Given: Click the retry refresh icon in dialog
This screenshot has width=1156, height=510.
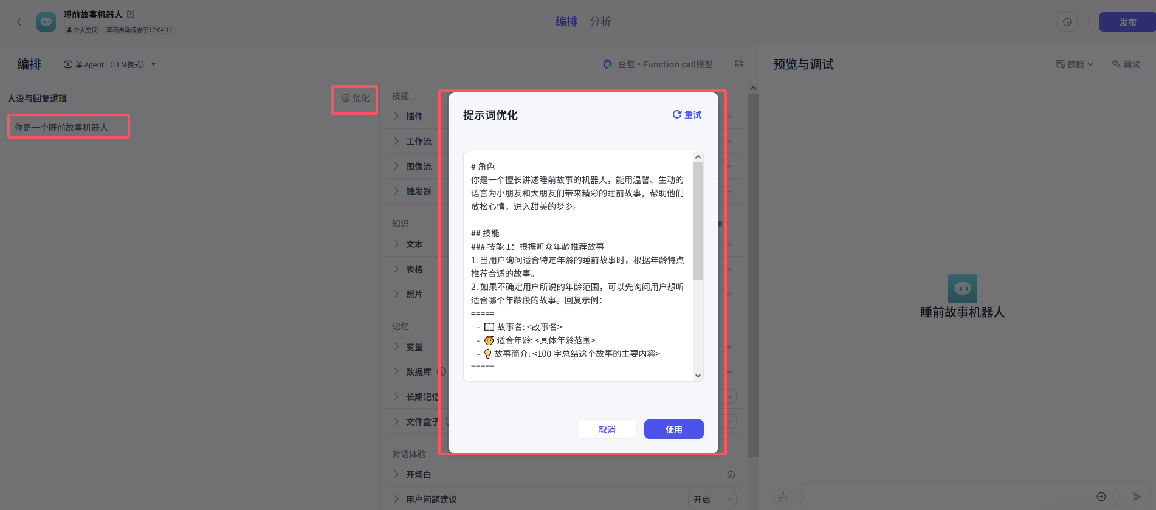Looking at the screenshot, I should click(676, 114).
